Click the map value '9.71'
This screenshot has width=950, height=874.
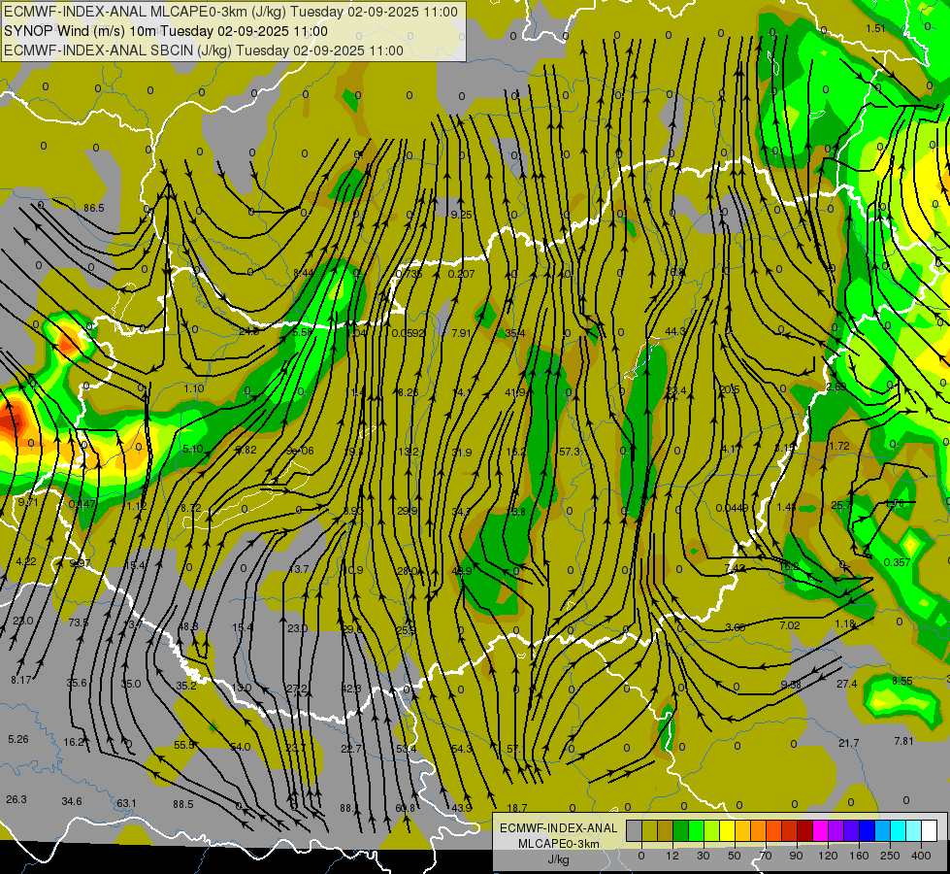tap(28, 502)
